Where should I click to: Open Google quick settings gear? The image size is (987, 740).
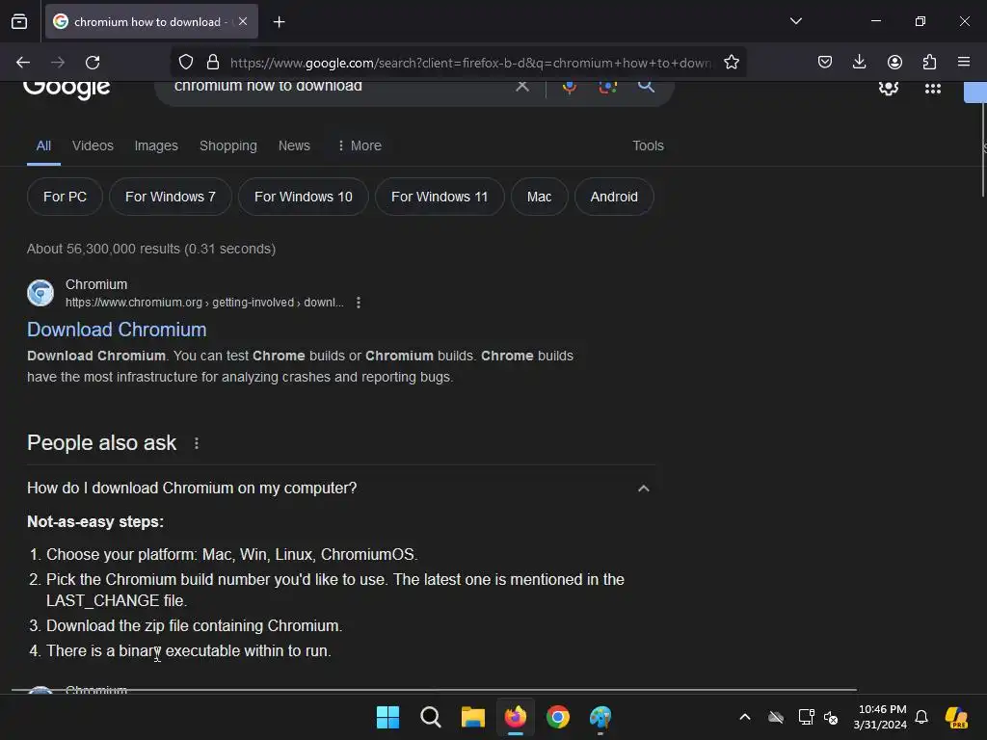[888, 89]
